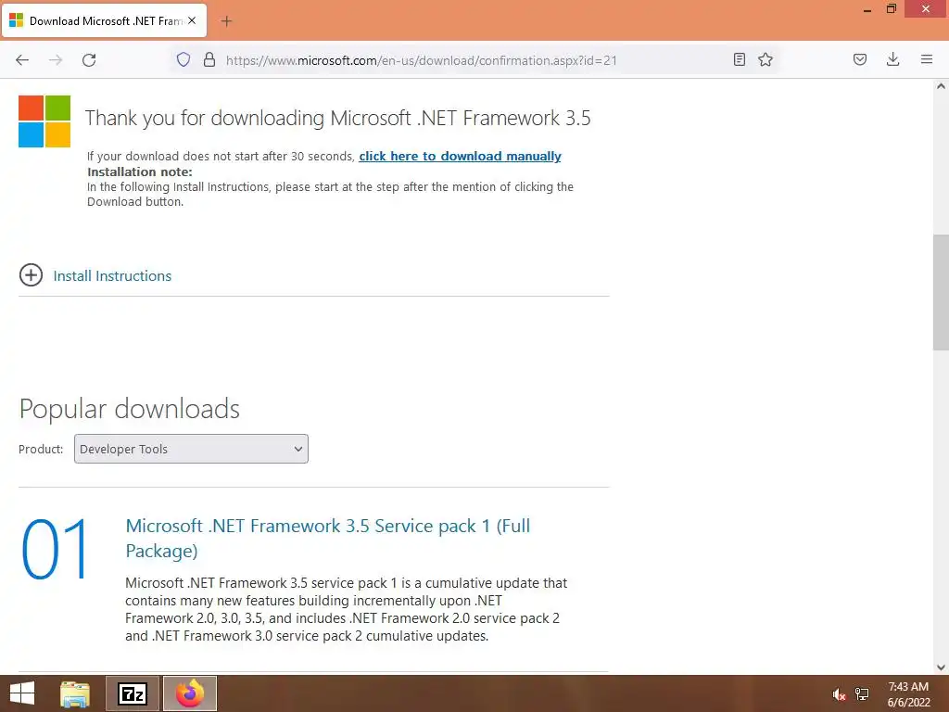The image size is (949, 712).
Task: Click the vertical scrollbar thumb
Action: pos(941,292)
